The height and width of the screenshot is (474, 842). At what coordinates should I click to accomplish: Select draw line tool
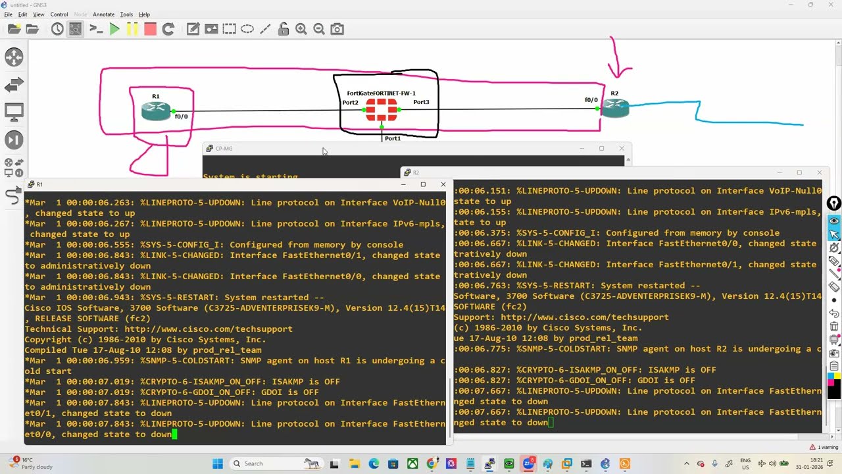click(x=265, y=29)
